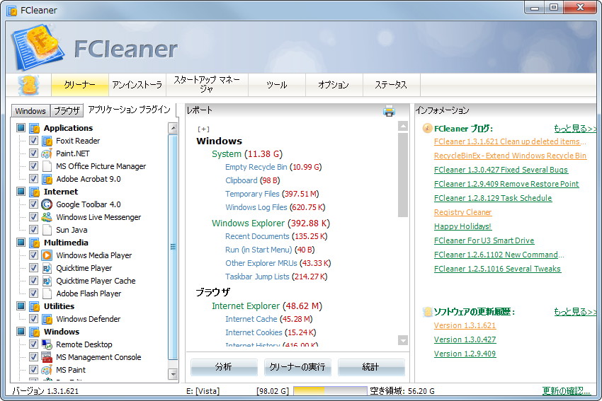The image size is (602, 401).
Task: Click the Quicktime Player Cache icon
Action: click(47, 281)
